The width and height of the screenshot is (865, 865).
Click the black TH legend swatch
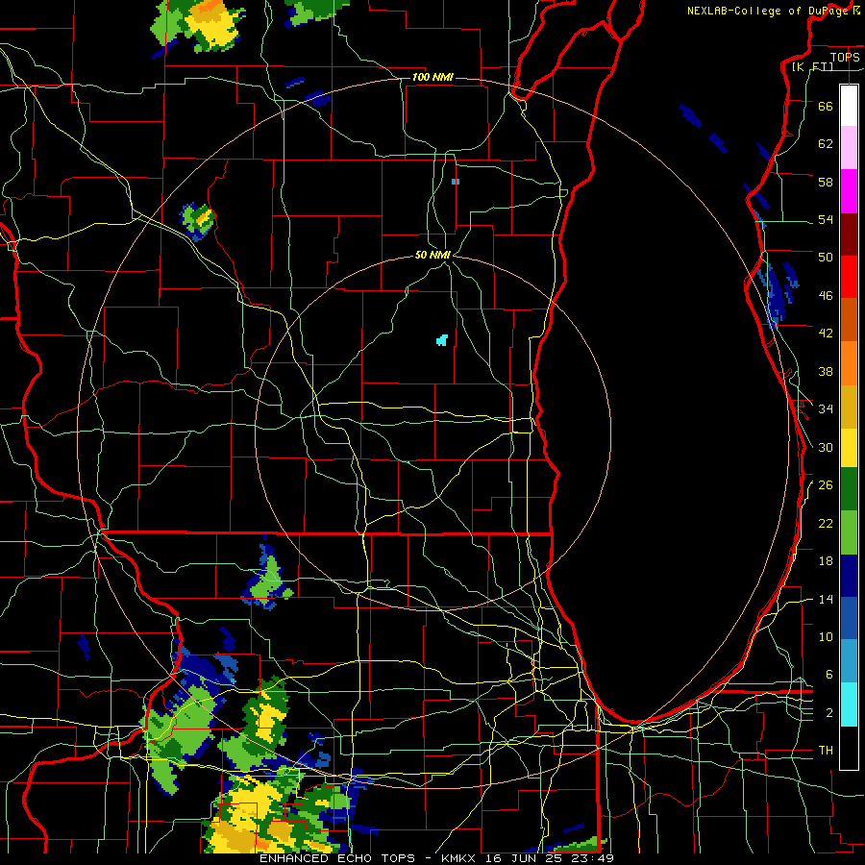click(x=849, y=748)
